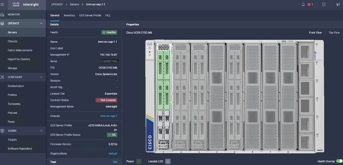Open Templates in the sidebar
Image resolution: width=343 pixels, height=165 pixels.
tap(14, 104)
